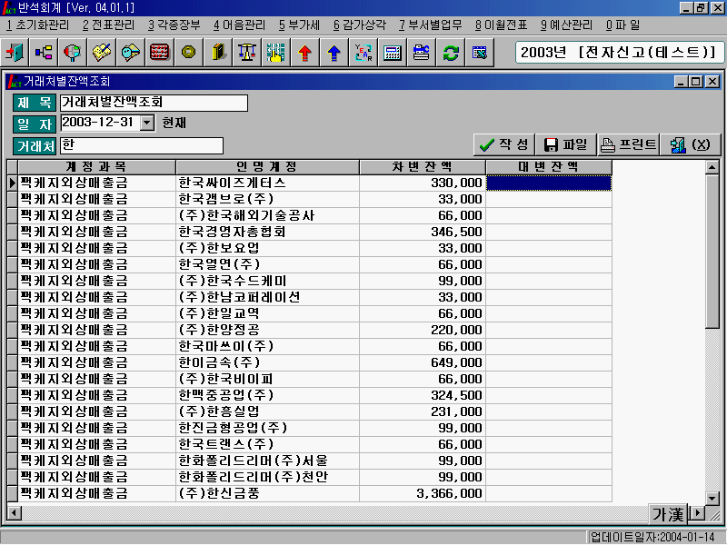Click the red up arrow icon

click(304, 53)
